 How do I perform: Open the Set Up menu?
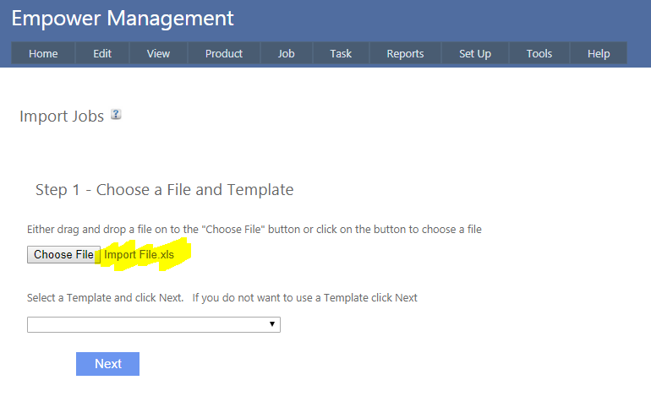tap(475, 53)
